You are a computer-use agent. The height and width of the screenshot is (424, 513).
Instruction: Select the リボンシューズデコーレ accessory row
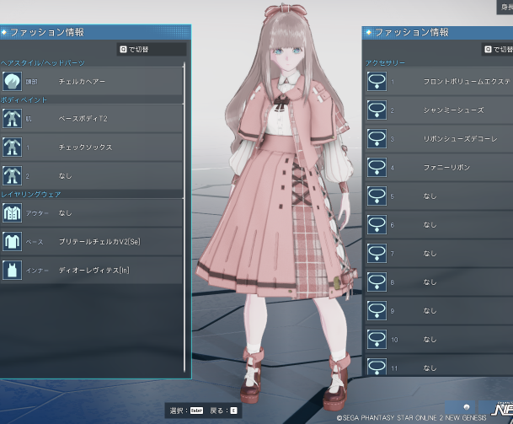439,138
